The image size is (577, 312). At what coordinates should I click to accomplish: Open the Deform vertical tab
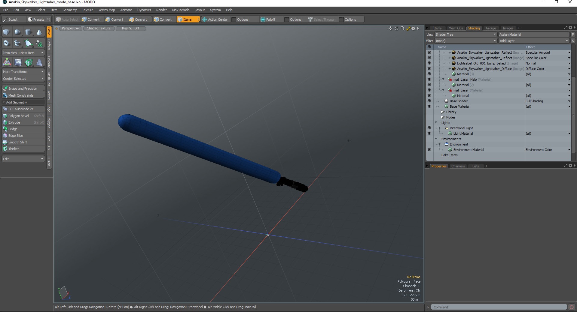click(49, 45)
